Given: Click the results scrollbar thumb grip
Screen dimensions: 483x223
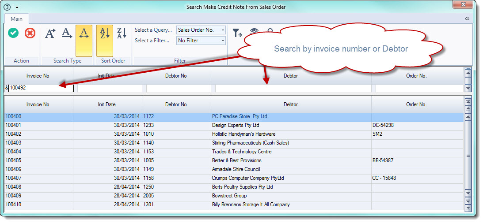Looking at the screenshot, I should point(468,156).
